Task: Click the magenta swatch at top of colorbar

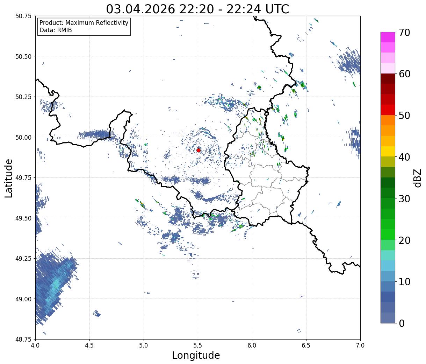Action: [388, 37]
